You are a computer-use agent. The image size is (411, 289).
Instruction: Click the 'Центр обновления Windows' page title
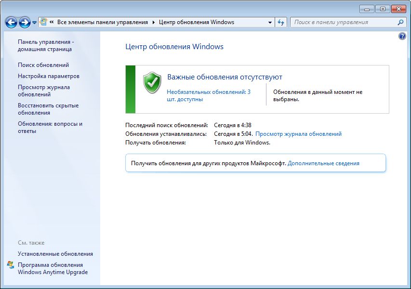click(174, 47)
